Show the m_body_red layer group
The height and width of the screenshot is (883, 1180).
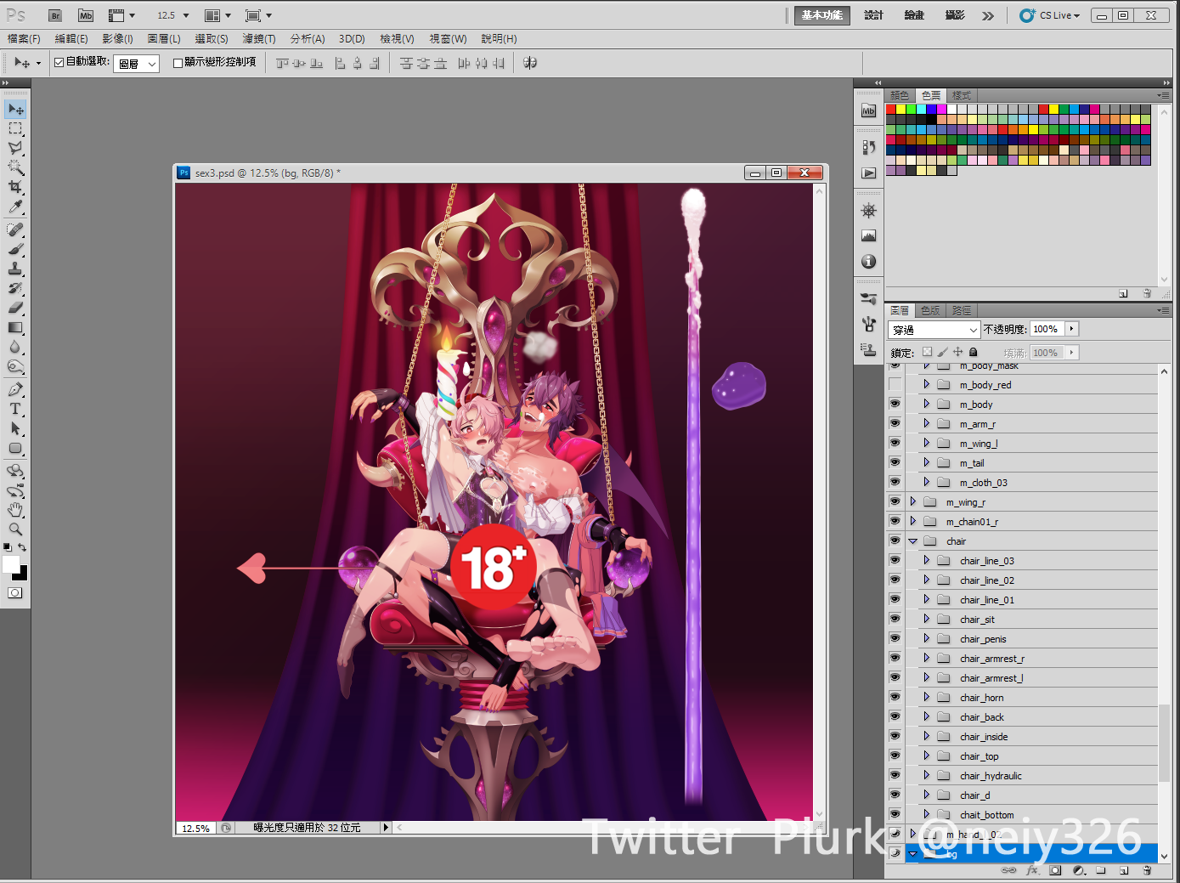click(x=895, y=385)
